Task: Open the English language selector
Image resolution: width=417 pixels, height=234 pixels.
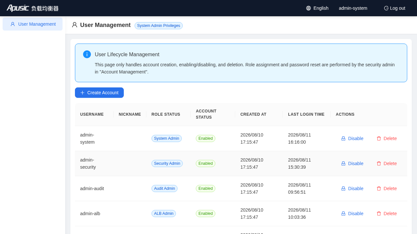Action: point(317,8)
